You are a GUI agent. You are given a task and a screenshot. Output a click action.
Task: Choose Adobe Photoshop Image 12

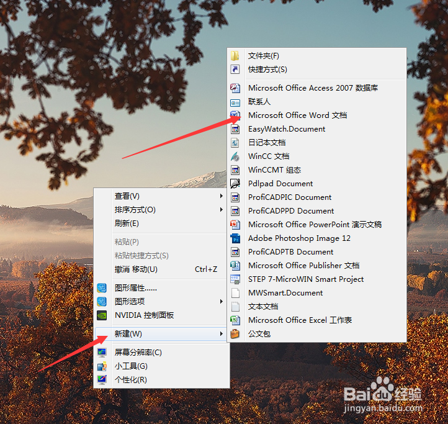pyautogui.click(x=316, y=238)
